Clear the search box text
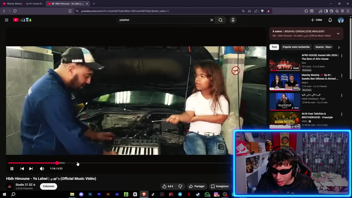 click(212, 20)
